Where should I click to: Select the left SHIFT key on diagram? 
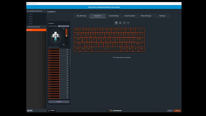click(x=79, y=44)
